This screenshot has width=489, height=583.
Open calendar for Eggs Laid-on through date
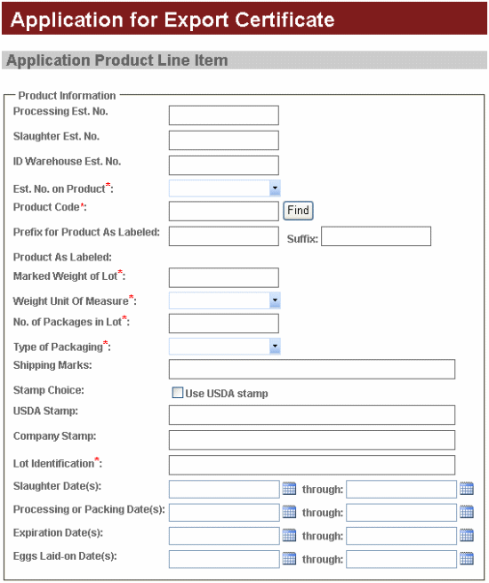466,559
